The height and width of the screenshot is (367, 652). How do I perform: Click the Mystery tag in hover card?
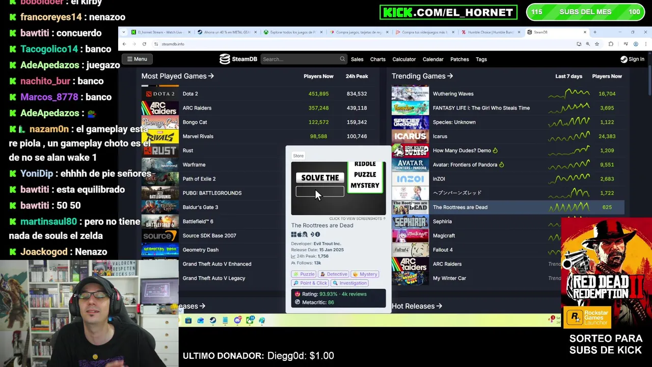pos(365,274)
